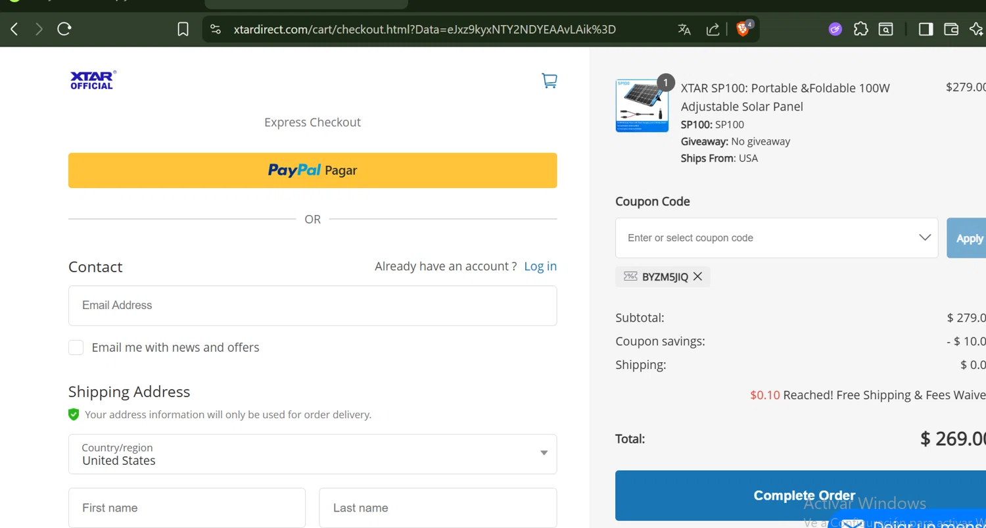The width and height of the screenshot is (986, 528).
Task: Click the translate page icon
Action: [684, 30]
